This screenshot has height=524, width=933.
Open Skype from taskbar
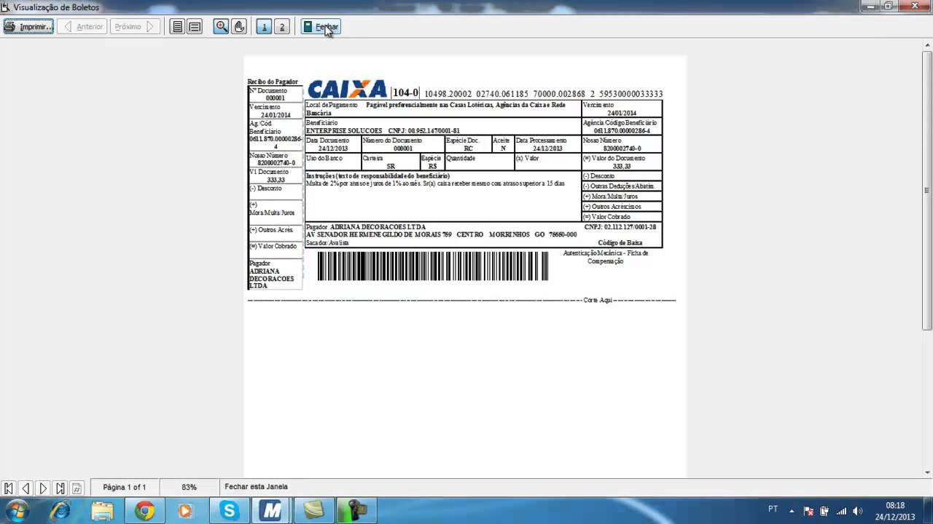(x=230, y=511)
